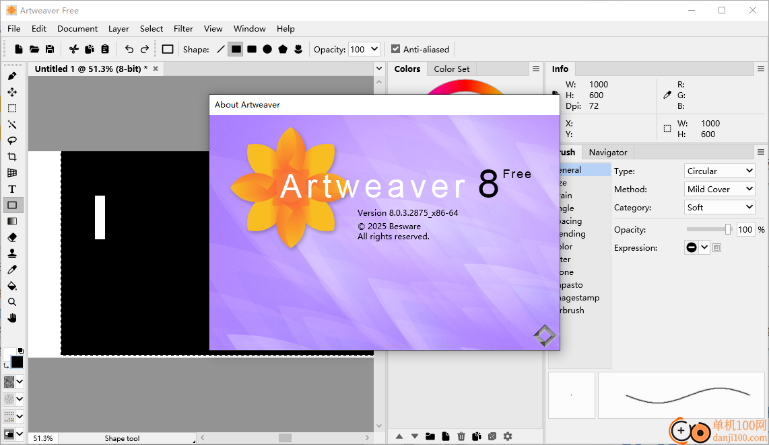The width and height of the screenshot is (769, 445).
Task: Select the Gradient tool
Action: (12, 221)
